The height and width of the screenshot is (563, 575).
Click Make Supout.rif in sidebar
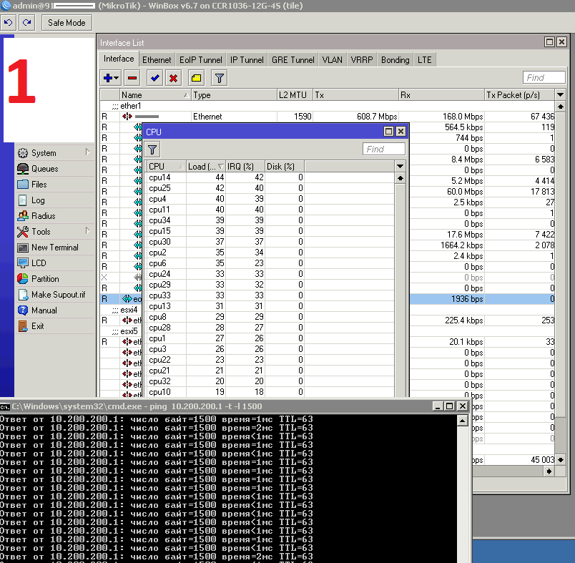pyautogui.click(x=57, y=295)
